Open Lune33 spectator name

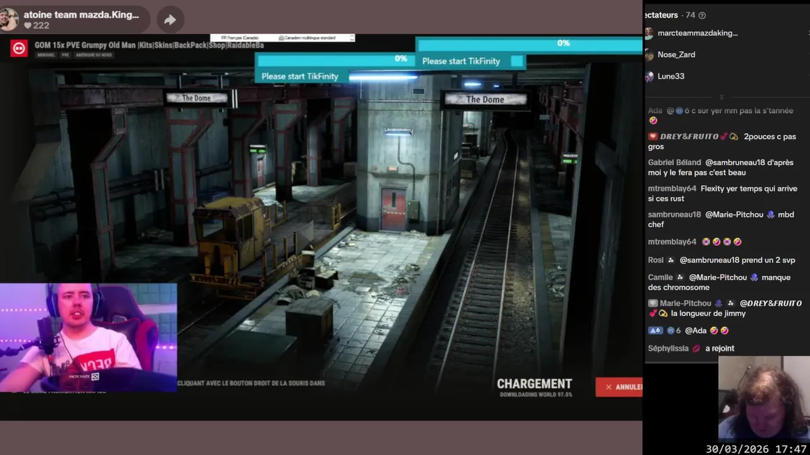(671, 76)
